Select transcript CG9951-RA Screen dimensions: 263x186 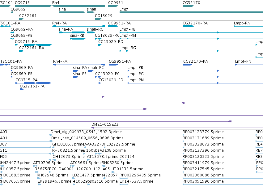coord(113,26)
